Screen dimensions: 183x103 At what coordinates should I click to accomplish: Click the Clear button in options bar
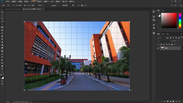pos(73,5)
